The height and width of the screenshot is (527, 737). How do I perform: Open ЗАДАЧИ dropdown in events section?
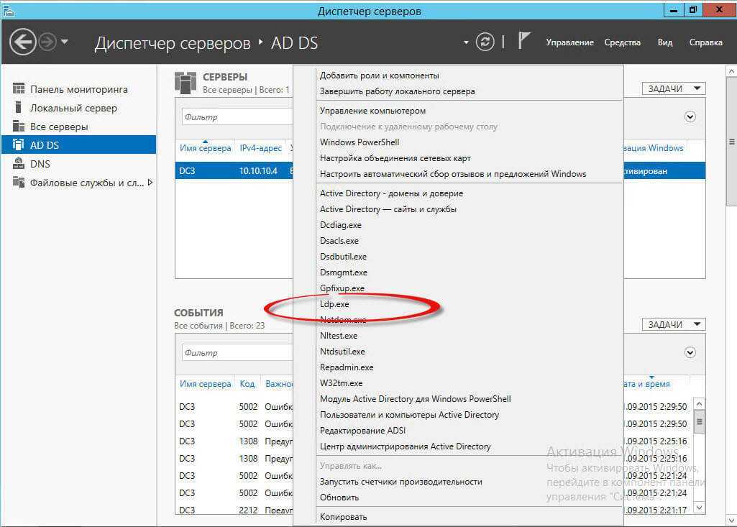point(674,324)
